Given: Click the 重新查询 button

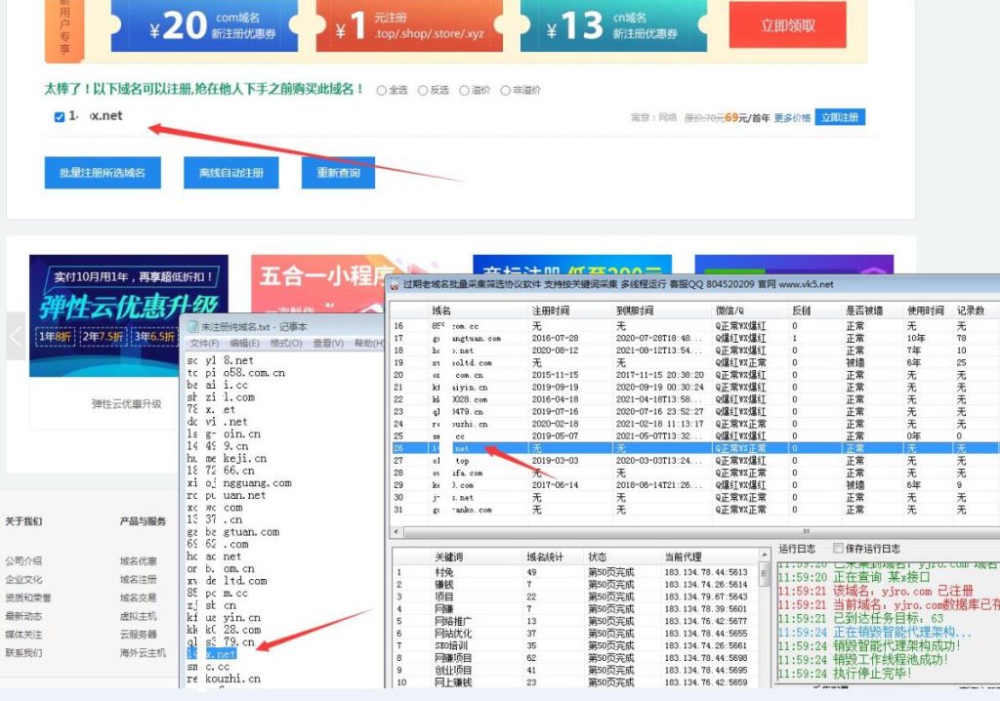Looking at the screenshot, I should pyautogui.click(x=338, y=173).
